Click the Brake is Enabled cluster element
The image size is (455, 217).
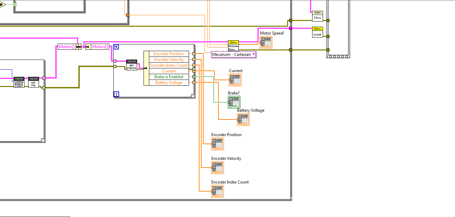pyautogui.click(x=168, y=77)
